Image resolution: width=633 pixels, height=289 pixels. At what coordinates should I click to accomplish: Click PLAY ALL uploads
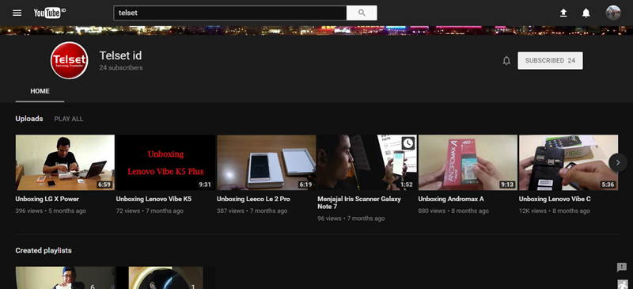click(69, 119)
